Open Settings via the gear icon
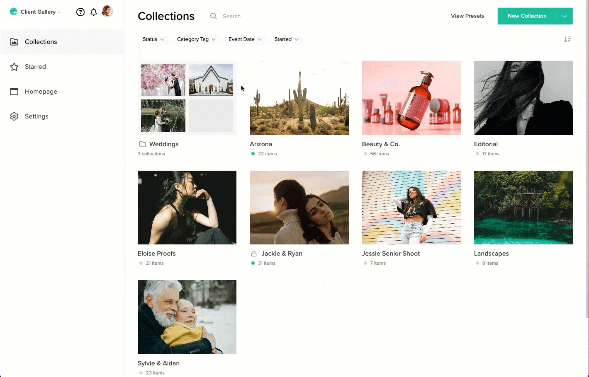589x377 pixels. coord(14,116)
